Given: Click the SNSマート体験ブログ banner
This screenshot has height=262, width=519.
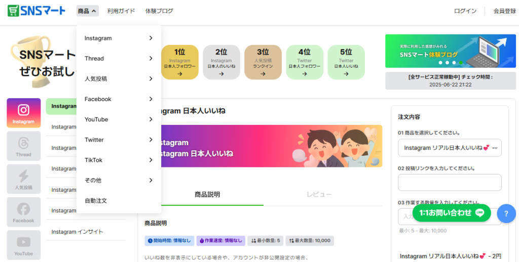Looking at the screenshot, I should click(x=451, y=51).
